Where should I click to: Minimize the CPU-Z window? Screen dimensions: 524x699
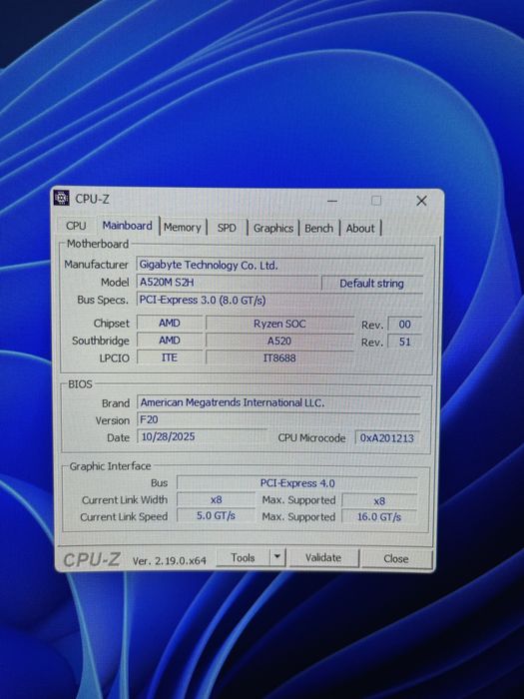332,201
